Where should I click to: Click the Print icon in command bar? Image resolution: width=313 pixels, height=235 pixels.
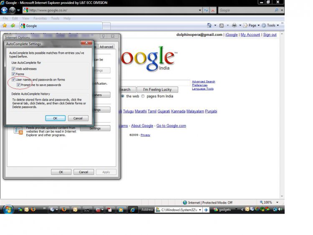tap(235, 25)
